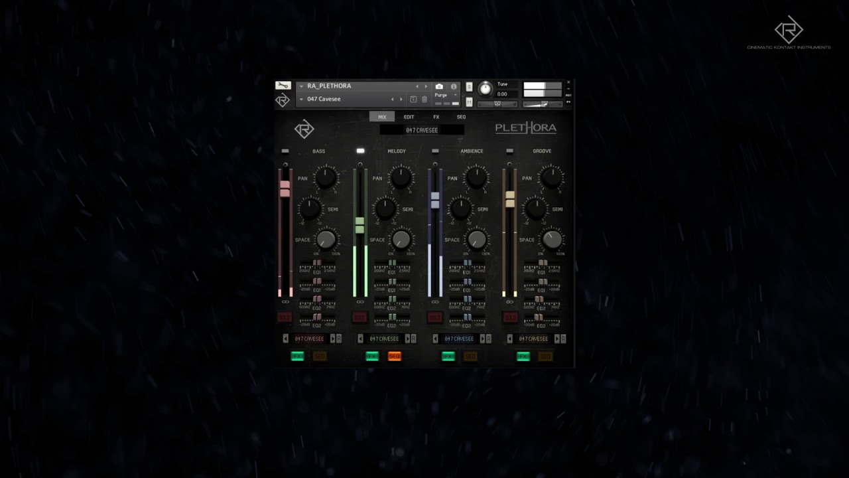Toggle the power switch above the Melody channel
This screenshot has height=478, width=849.
coord(360,151)
